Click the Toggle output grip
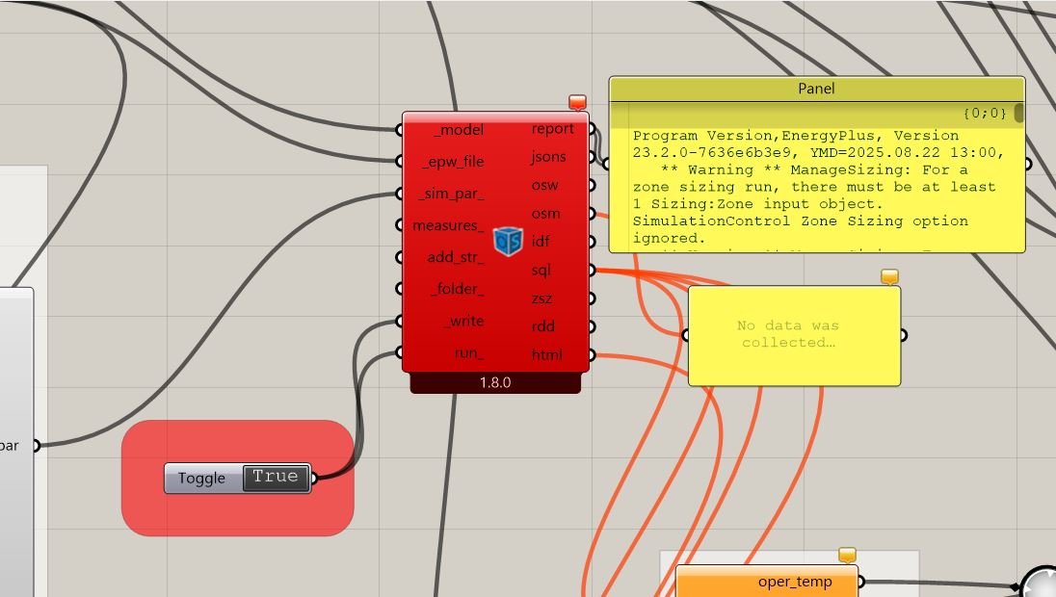This screenshot has height=597, width=1056. click(x=314, y=478)
